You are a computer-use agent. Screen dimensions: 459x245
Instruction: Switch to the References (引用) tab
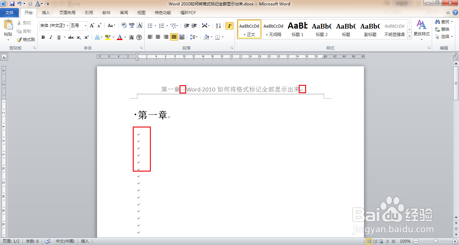pos(89,13)
